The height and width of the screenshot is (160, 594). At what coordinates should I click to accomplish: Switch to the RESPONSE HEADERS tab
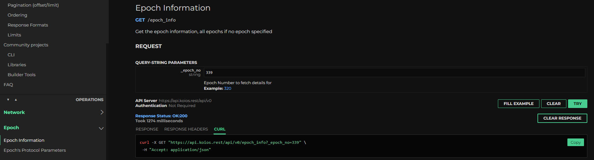(x=186, y=129)
